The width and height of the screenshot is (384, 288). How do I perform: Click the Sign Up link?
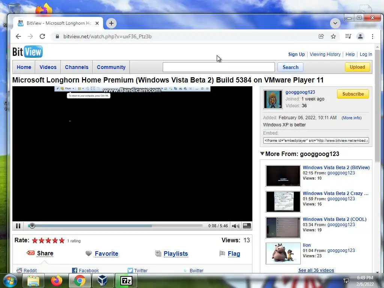click(296, 54)
